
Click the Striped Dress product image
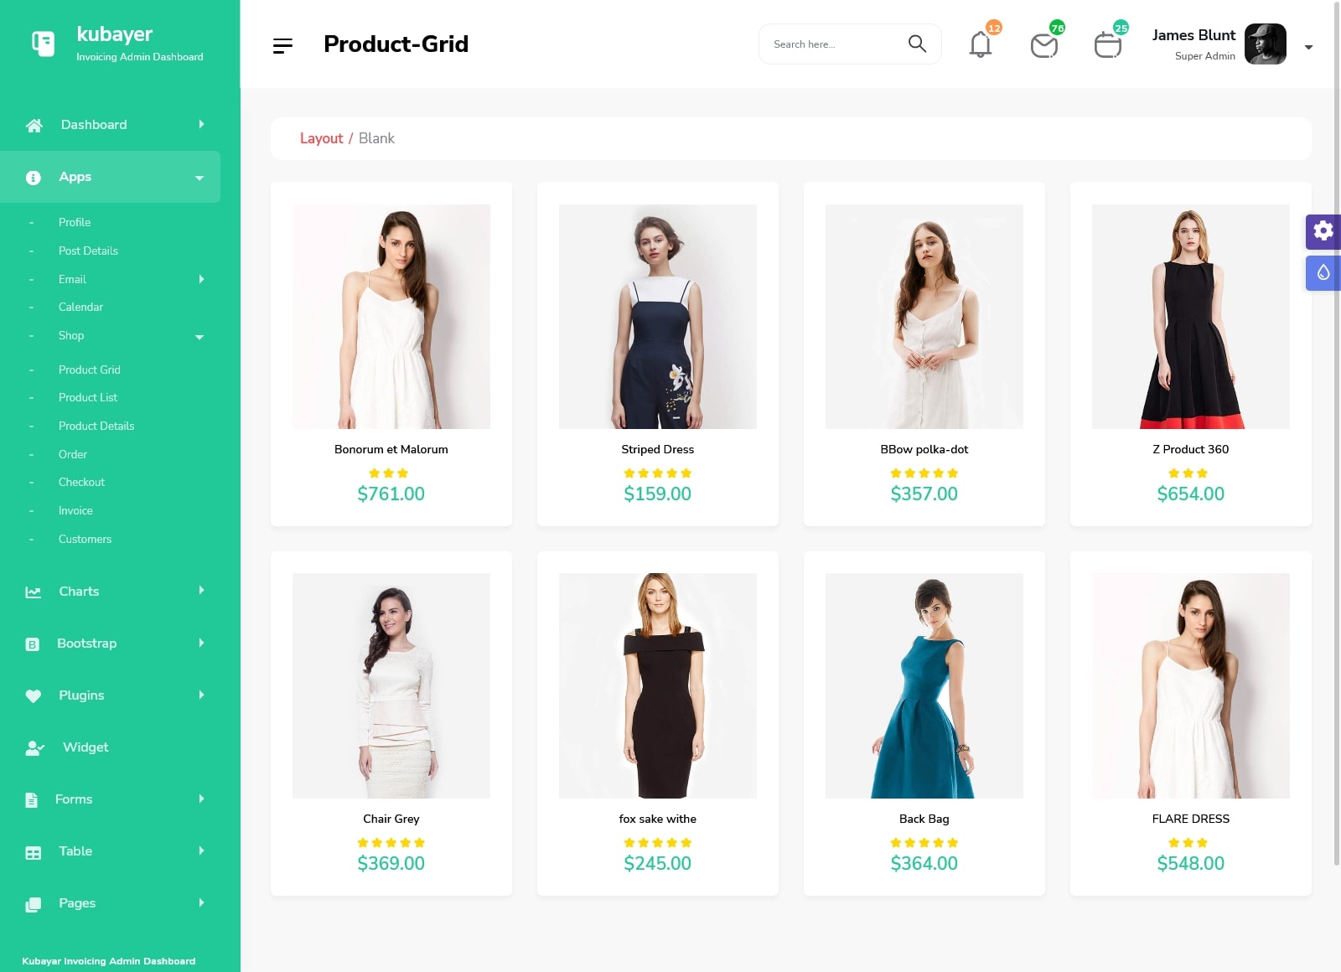(658, 317)
